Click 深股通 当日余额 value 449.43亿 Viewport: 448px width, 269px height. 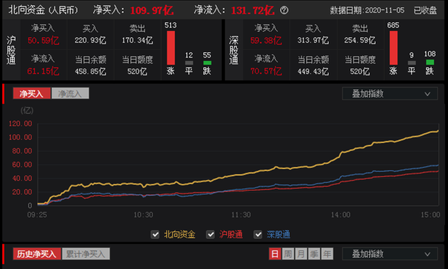pos(313,71)
